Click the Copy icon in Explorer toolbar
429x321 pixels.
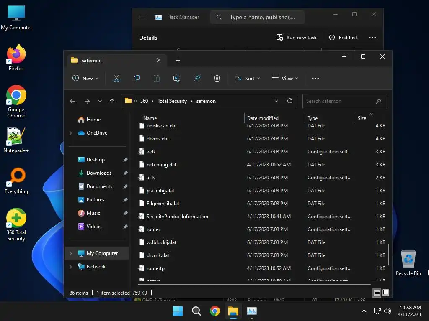point(136,78)
